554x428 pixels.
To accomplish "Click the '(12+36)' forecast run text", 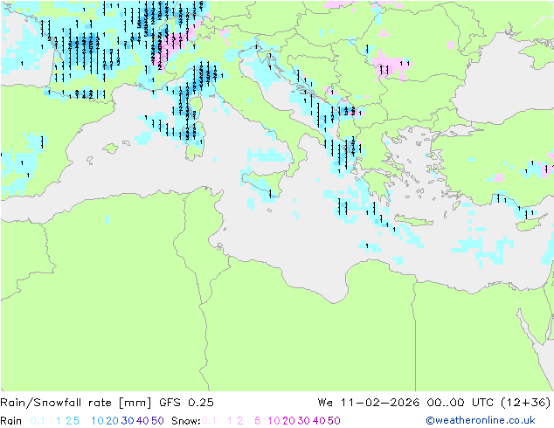I will [526, 403].
